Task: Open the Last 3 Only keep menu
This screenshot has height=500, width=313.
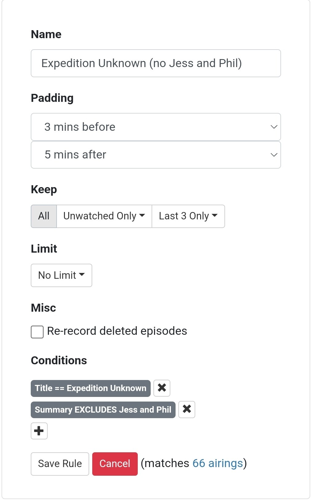Action: tap(188, 216)
